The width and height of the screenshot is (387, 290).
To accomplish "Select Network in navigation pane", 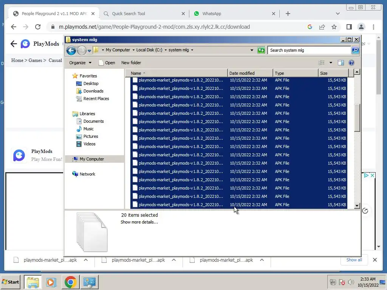I will [87, 174].
